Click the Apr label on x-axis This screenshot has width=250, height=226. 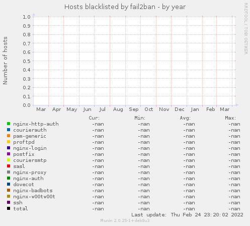coord(56,109)
